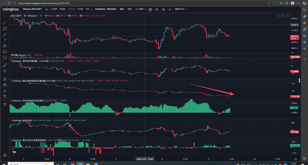Click the 90017.6 current price label

click(x=295, y=37)
